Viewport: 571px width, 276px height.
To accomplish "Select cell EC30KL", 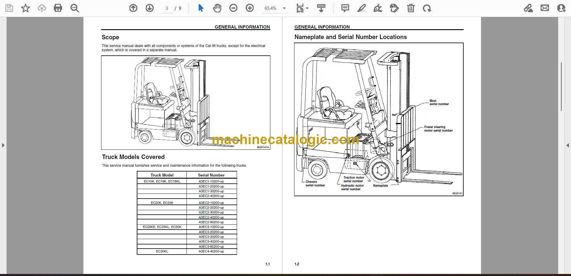I will 162,251.
